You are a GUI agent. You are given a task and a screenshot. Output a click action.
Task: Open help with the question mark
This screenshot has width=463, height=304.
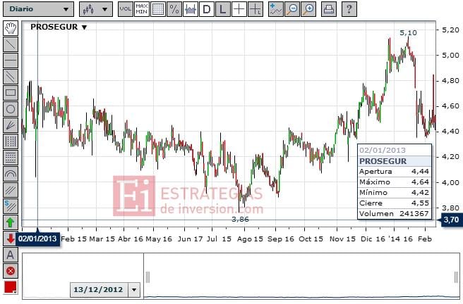pyautogui.click(x=349, y=9)
